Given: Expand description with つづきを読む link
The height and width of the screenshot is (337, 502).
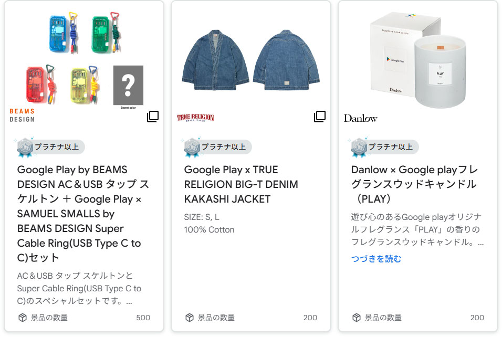Looking at the screenshot, I should 376,259.
